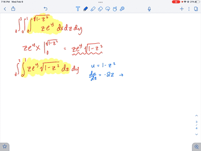
Task: Undo the last stroke
Action: [x=46, y=9]
